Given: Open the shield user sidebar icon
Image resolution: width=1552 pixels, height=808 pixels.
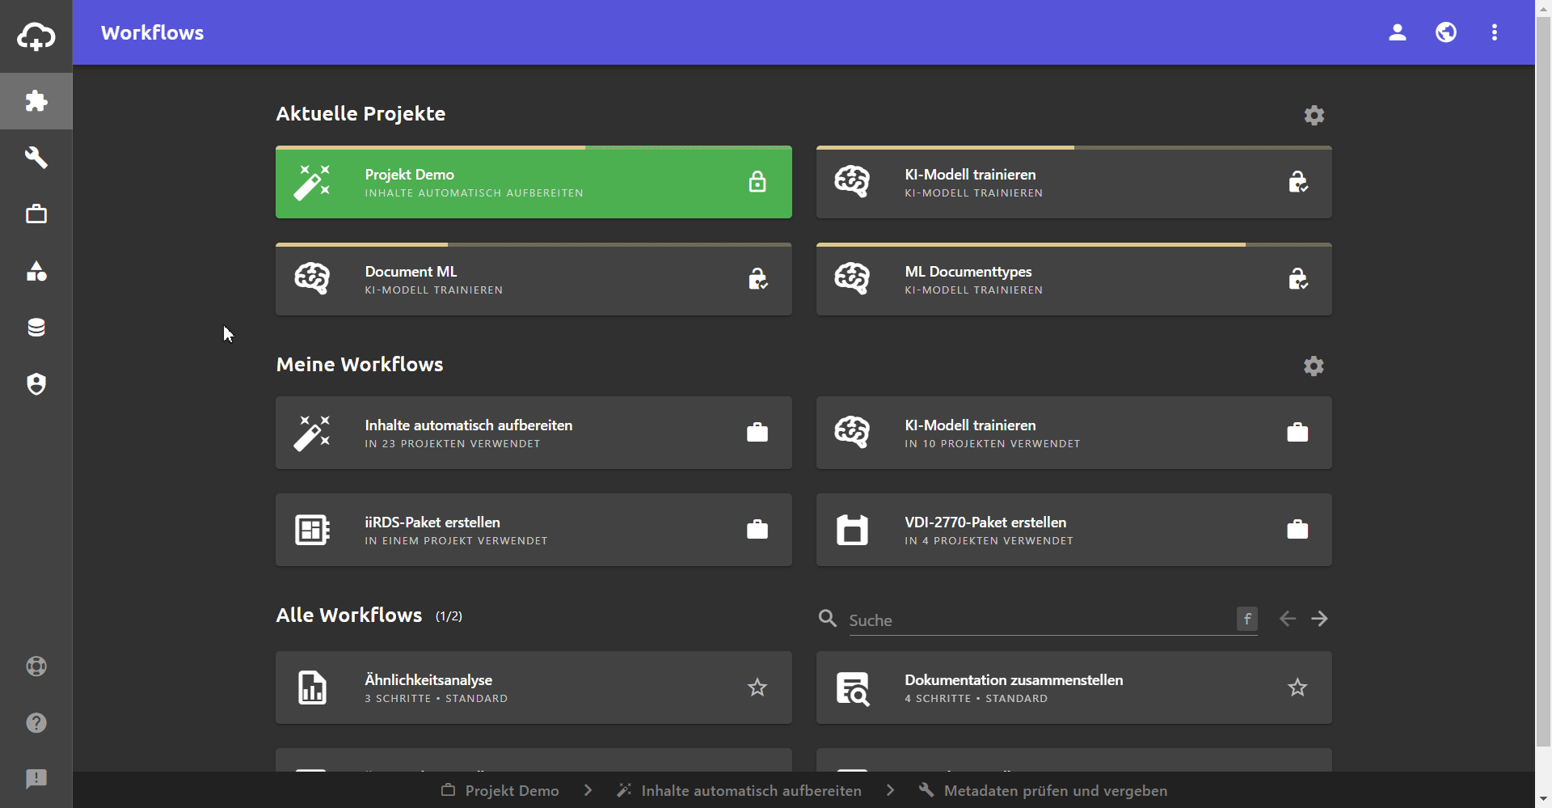Looking at the screenshot, I should 36,384.
